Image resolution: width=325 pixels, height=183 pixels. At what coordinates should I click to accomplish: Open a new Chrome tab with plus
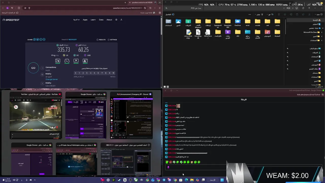pos(125,3)
